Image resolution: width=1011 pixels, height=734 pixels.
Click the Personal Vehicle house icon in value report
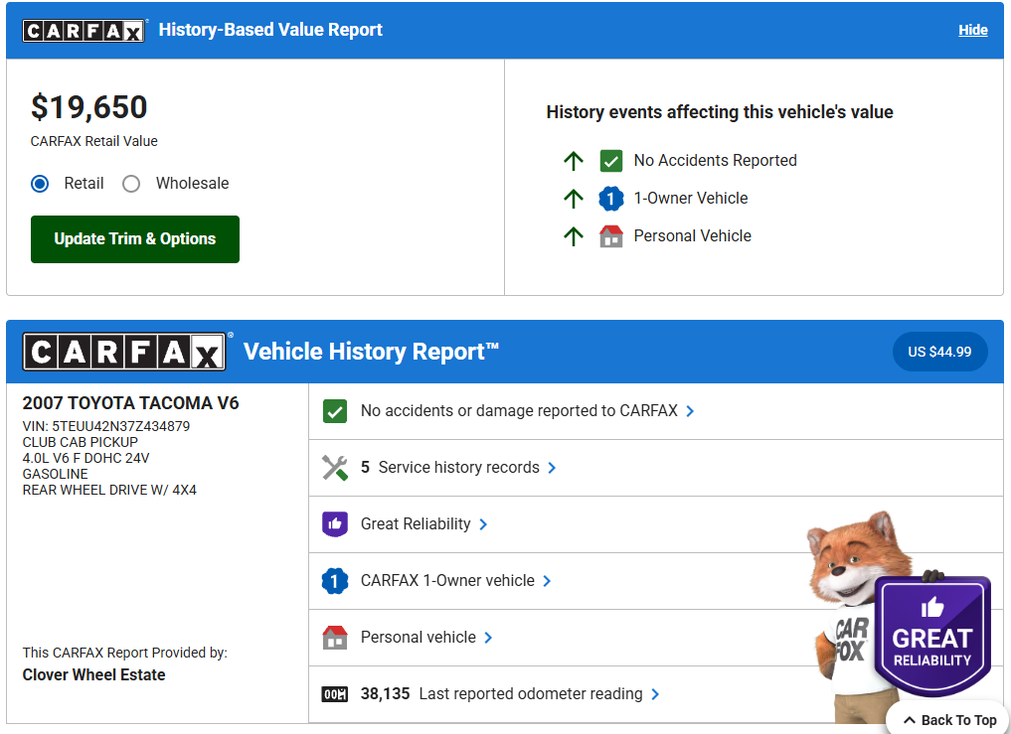pos(610,236)
